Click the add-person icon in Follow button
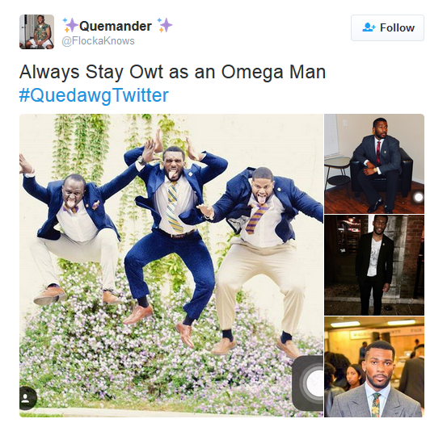This screenshot has height=423, width=447. [369, 27]
